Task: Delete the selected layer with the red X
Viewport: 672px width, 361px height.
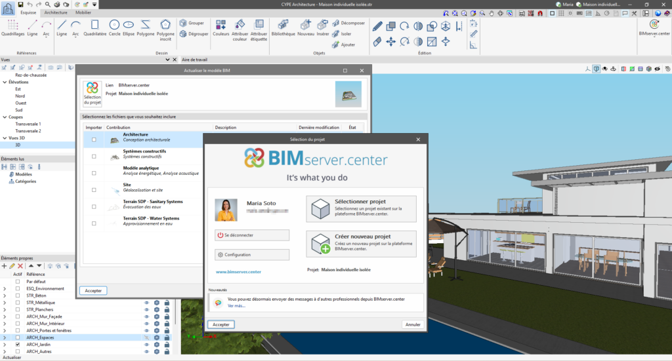Action: point(20,266)
